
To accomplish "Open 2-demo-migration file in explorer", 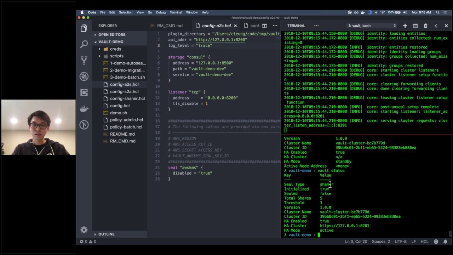I will coord(127,70).
